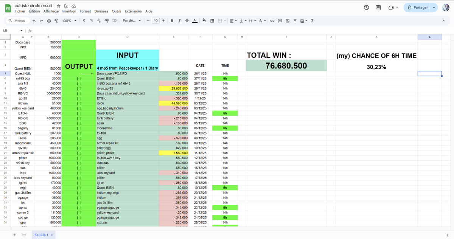Check the cloud save status icon
Viewport: 454px width, 239px height.
[x=74, y=6]
